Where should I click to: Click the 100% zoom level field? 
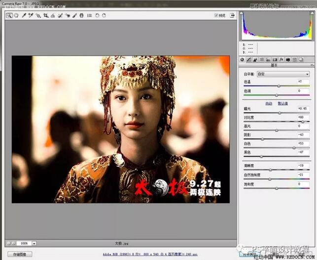tap(24, 243)
